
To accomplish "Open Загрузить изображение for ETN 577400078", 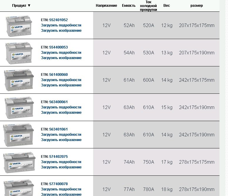I will 61,194.
